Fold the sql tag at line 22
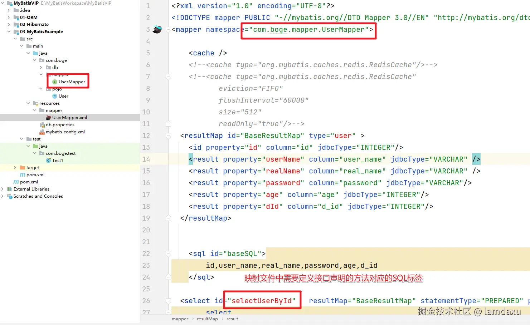This screenshot has height=325, width=530. [x=168, y=254]
